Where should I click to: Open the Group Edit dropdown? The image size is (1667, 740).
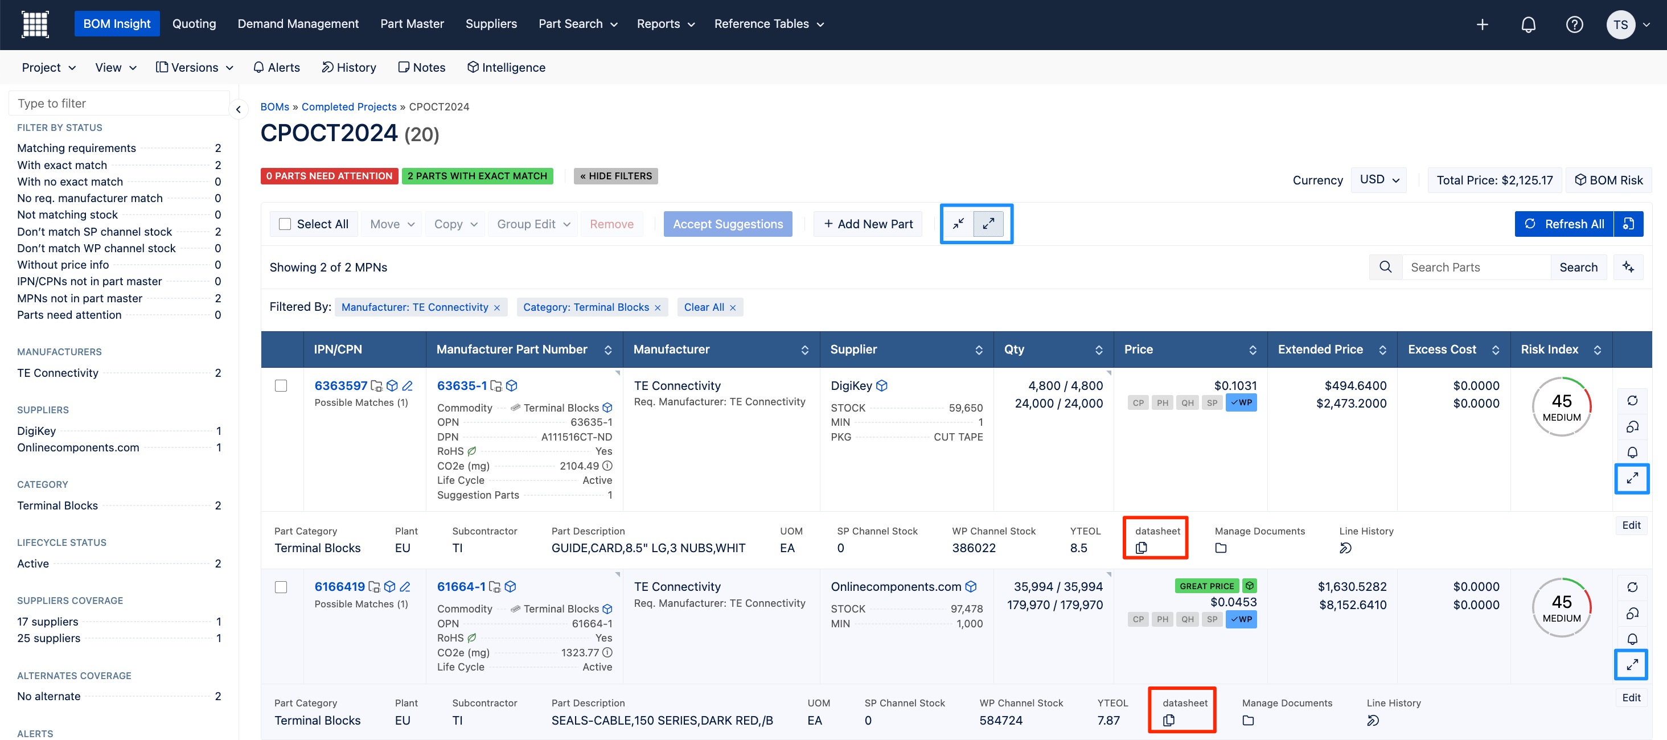(x=533, y=224)
